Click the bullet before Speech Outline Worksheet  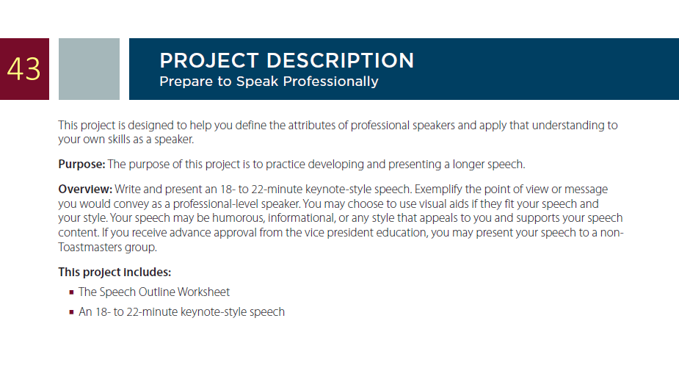tap(71, 292)
